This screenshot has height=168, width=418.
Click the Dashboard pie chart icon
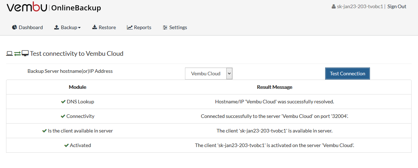(x=14, y=27)
